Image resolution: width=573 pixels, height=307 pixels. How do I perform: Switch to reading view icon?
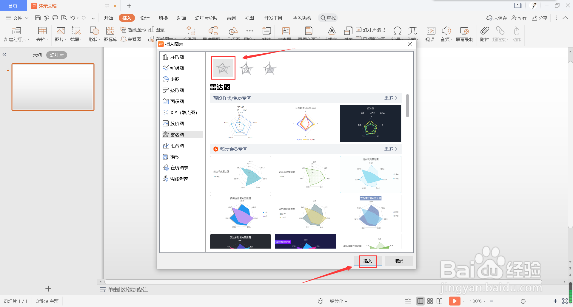[439, 301]
